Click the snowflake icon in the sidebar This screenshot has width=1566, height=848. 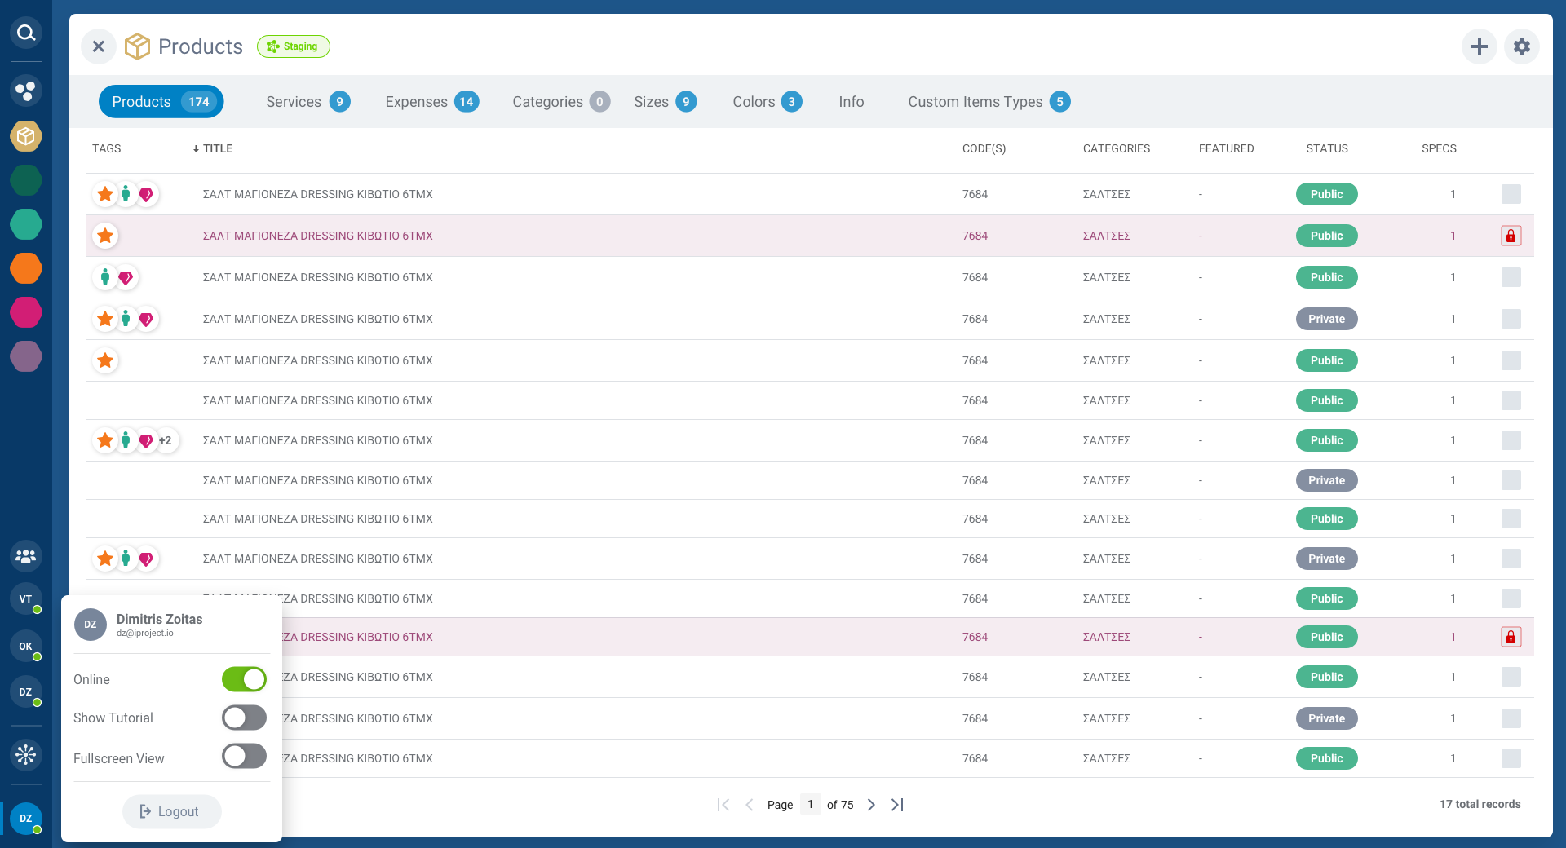(x=25, y=755)
